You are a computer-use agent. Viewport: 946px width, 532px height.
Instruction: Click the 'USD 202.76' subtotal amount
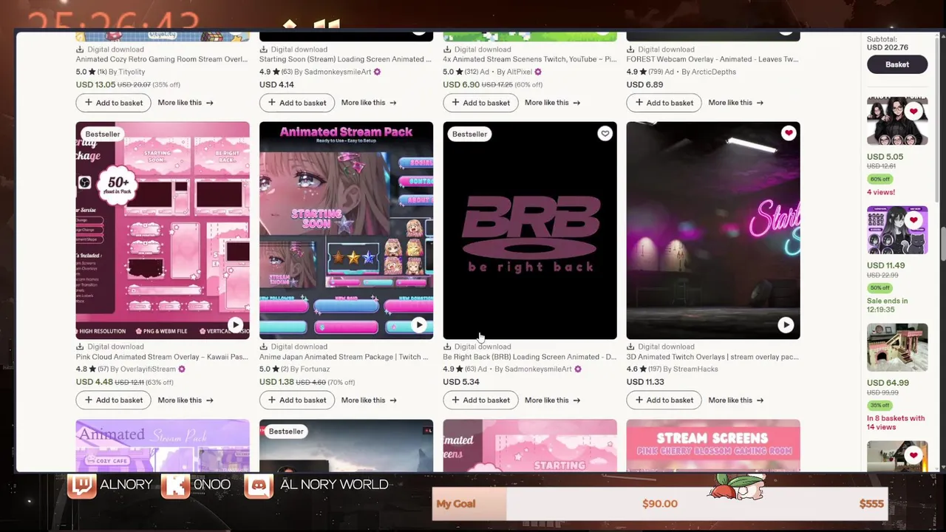888,48
